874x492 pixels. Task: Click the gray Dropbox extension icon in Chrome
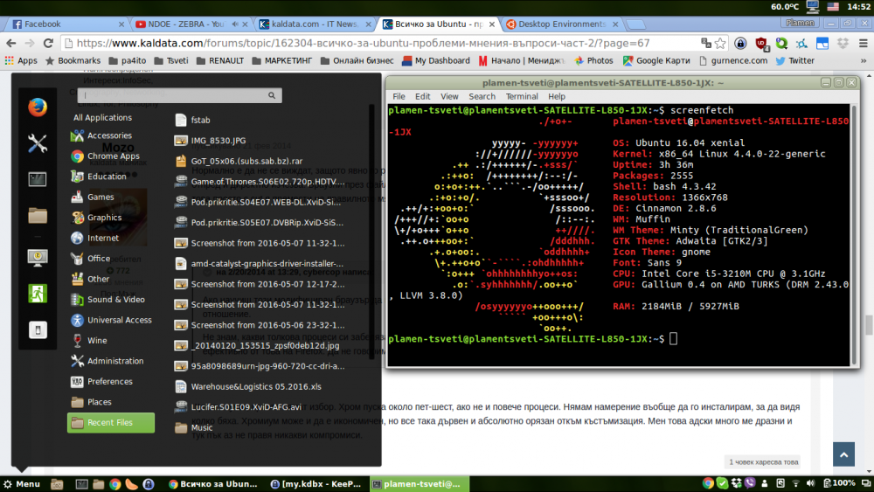pyautogui.click(x=843, y=43)
